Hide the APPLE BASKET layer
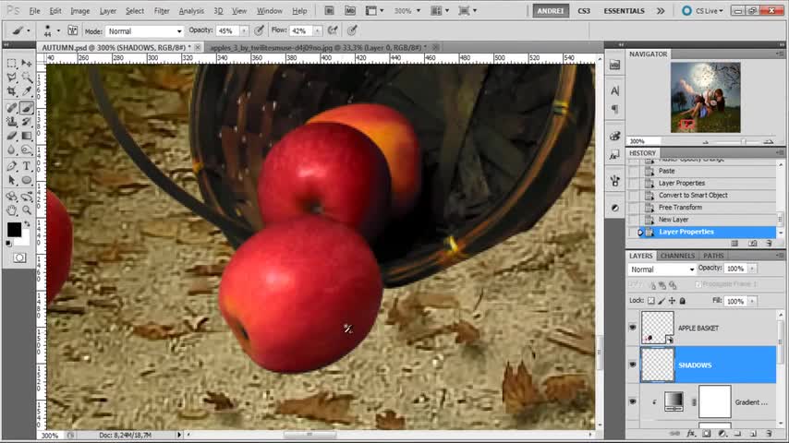This screenshot has width=789, height=443. [633, 328]
